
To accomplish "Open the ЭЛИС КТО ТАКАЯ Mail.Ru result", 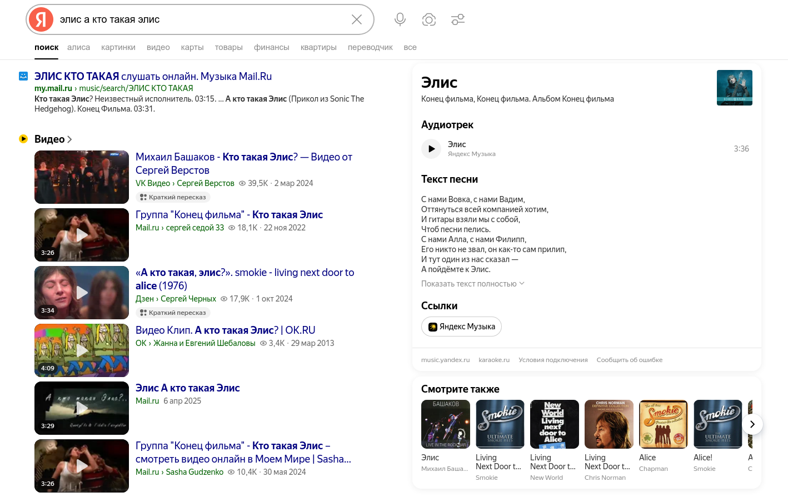I will 153,76.
